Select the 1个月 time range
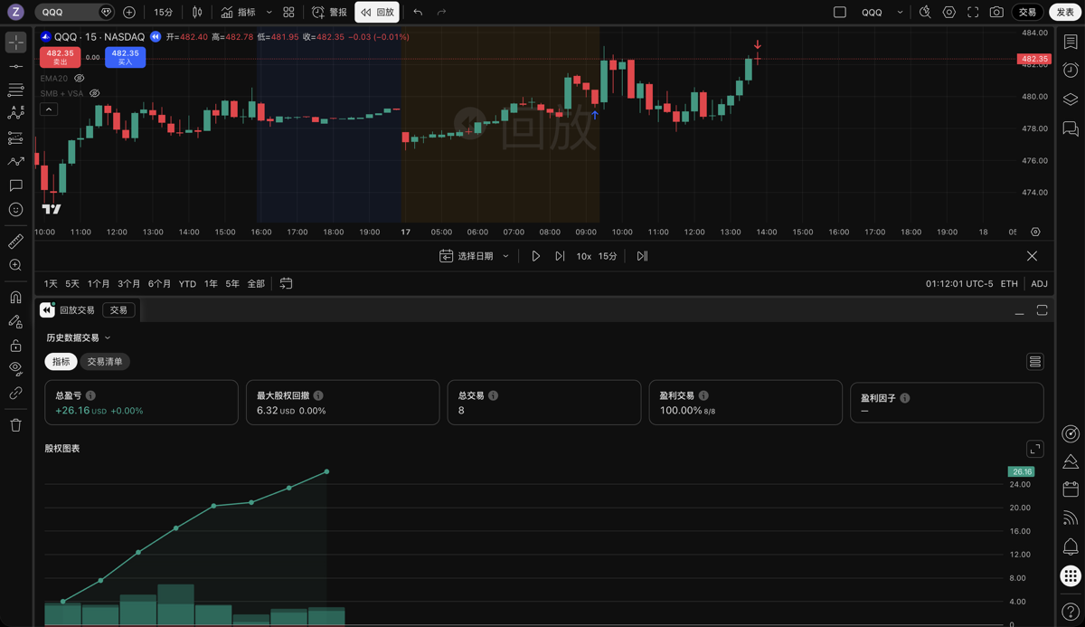The width and height of the screenshot is (1085, 627). tap(99, 283)
